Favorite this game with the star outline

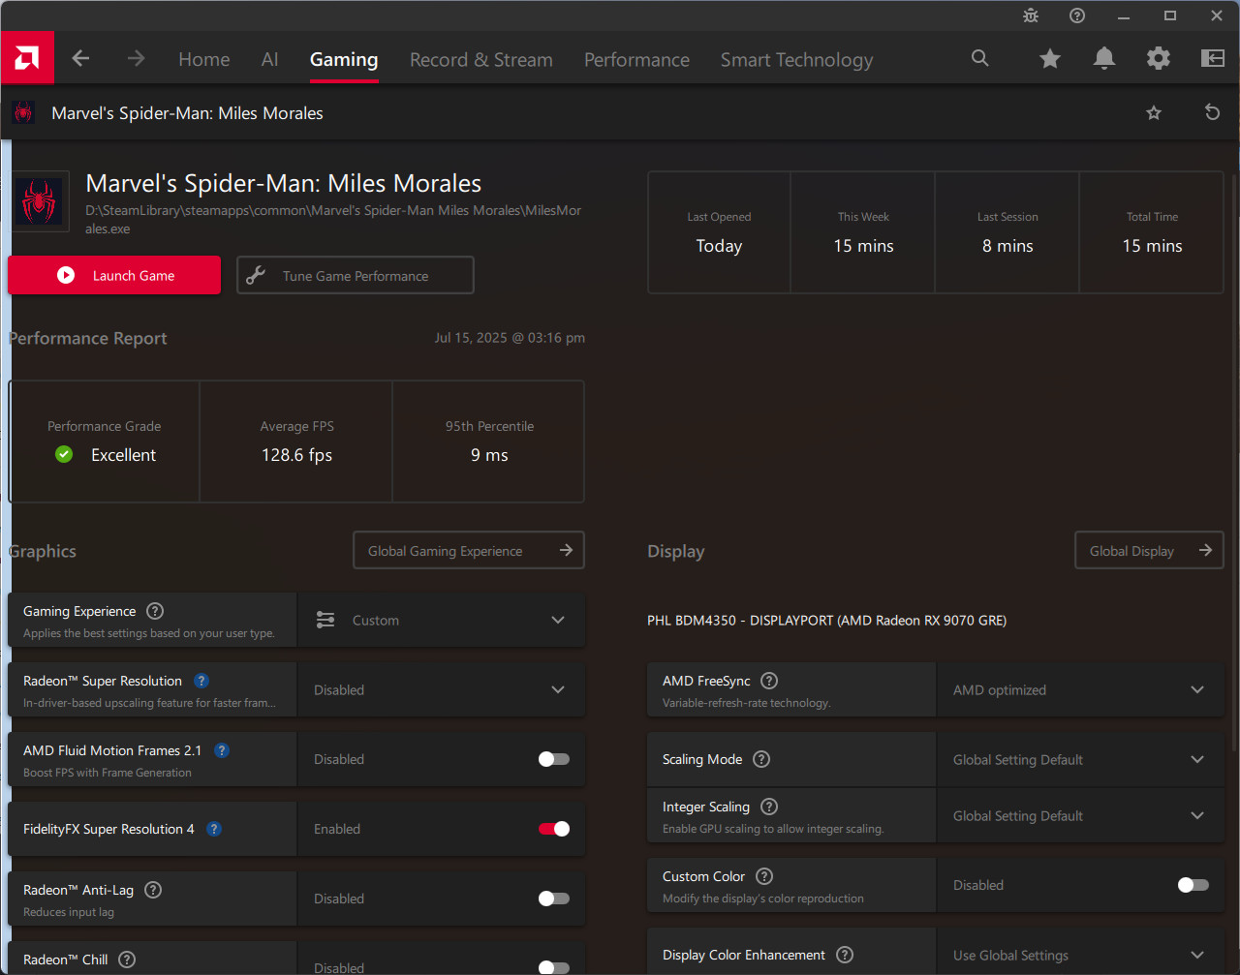(x=1154, y=113)
